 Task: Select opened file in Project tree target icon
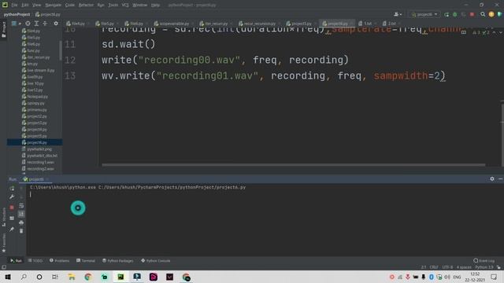[x=28, y=24]
